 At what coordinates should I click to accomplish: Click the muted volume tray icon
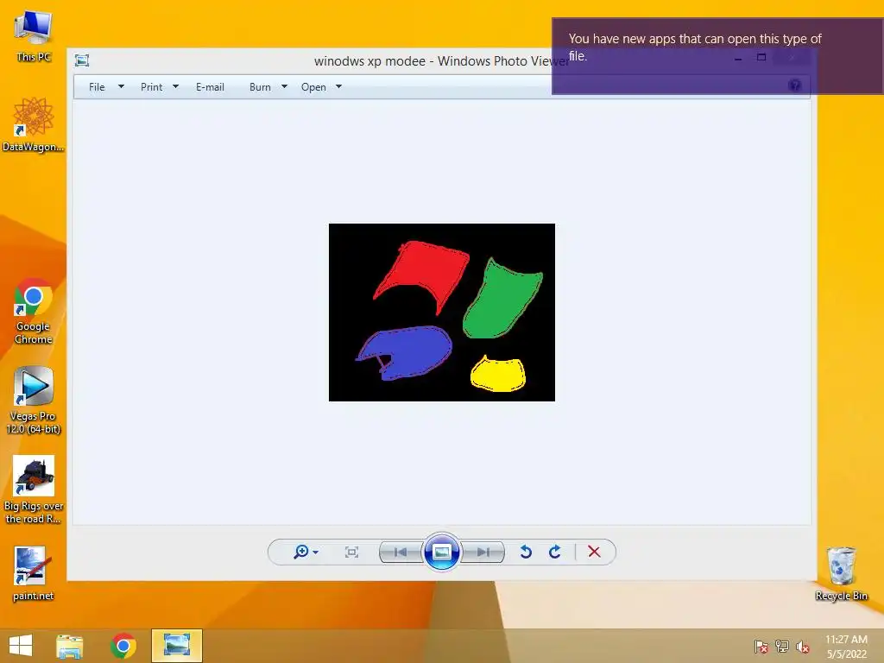click(x=803, y=647)
